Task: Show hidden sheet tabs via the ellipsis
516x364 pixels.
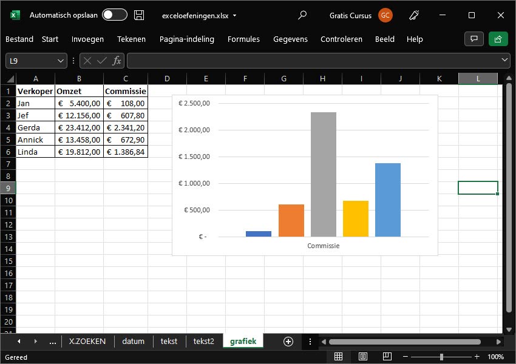Action: tap(52, 342)
